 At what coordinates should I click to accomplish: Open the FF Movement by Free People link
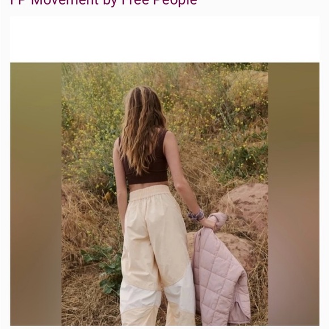[x=103, y=2]
